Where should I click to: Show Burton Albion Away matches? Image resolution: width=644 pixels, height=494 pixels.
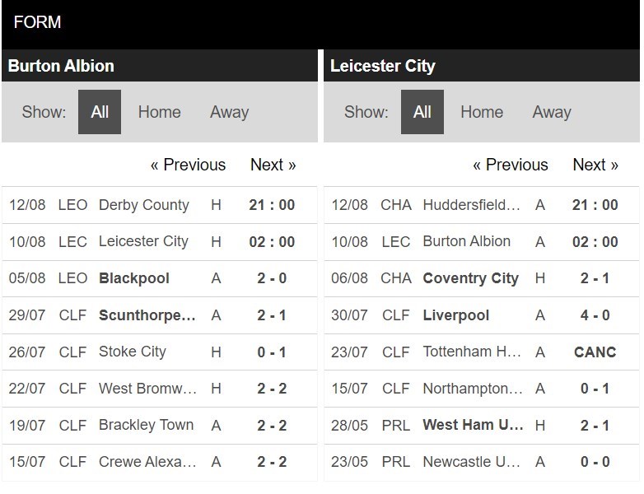[x=229, y=112]
